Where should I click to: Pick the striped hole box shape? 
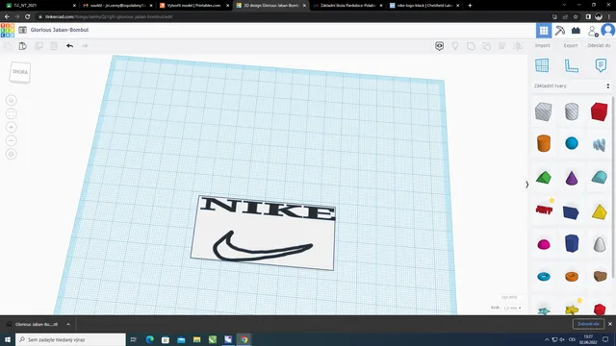tap(543, 111)
